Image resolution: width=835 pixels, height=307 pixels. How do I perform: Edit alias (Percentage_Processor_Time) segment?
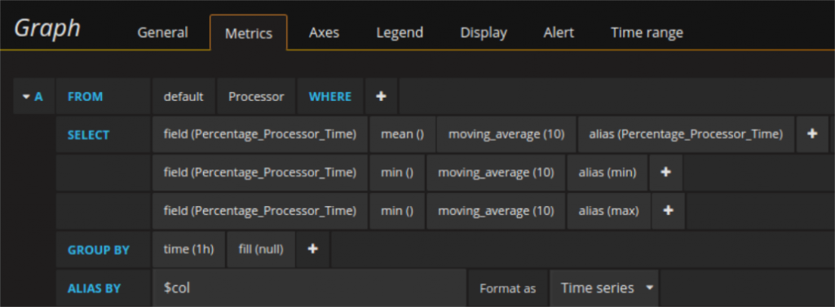(686, 134)
